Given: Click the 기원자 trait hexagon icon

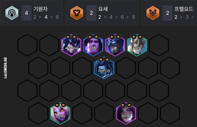Looking at the screenshot, I should click(12, 13).
